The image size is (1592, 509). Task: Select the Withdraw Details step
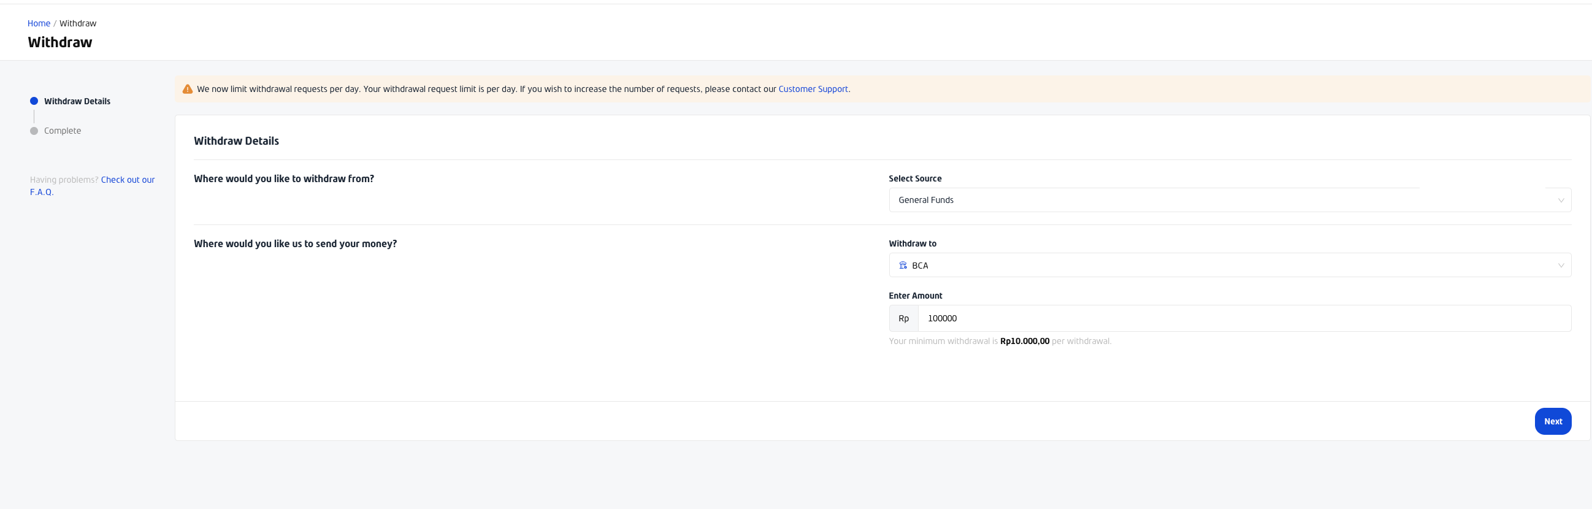click(x=77, y=101)
